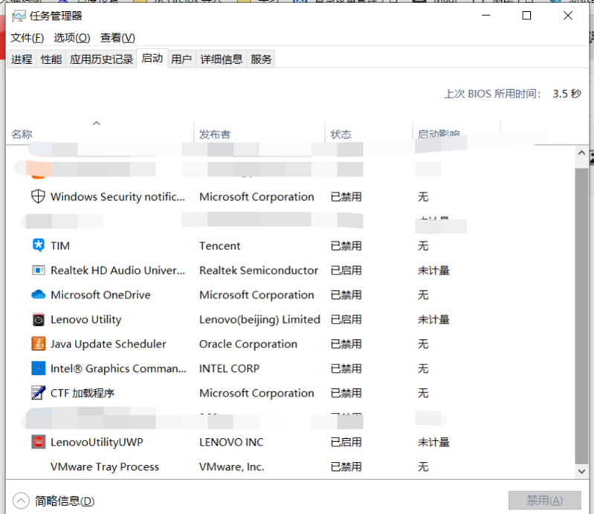This screenshot has width=594, height=514.
Task: Select the Windows Security notific... row name
Action: (117, 196)
